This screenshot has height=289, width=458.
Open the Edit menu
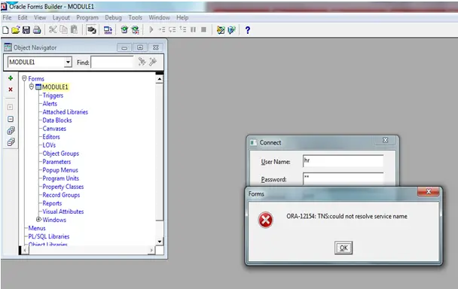(23, 17)
